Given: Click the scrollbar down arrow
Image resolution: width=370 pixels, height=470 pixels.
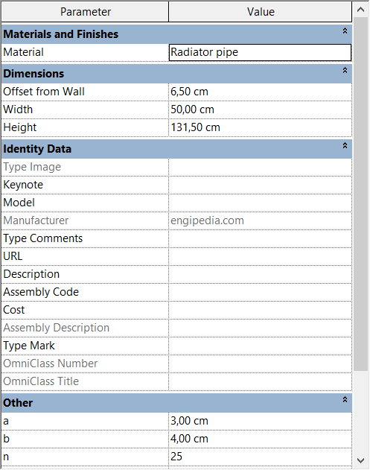Looking at the screenshot, I should pyautogui.click(x=361, y=460).
